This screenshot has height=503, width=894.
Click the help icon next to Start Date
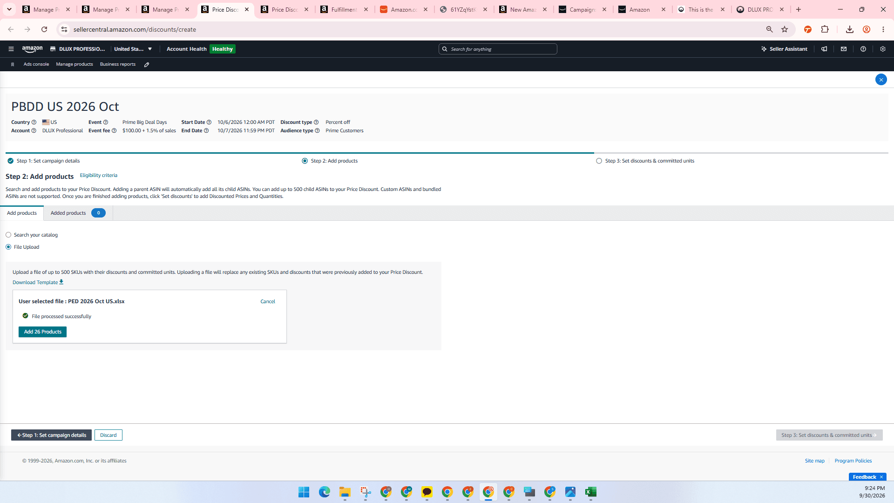[209, 122]
